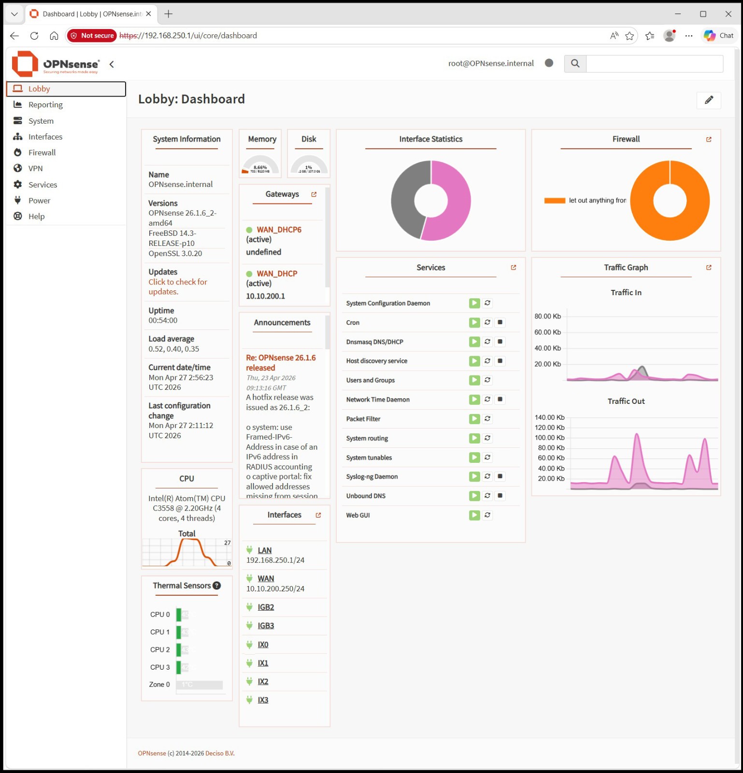
Task: Open the WAN interface link
Action: 266,579
